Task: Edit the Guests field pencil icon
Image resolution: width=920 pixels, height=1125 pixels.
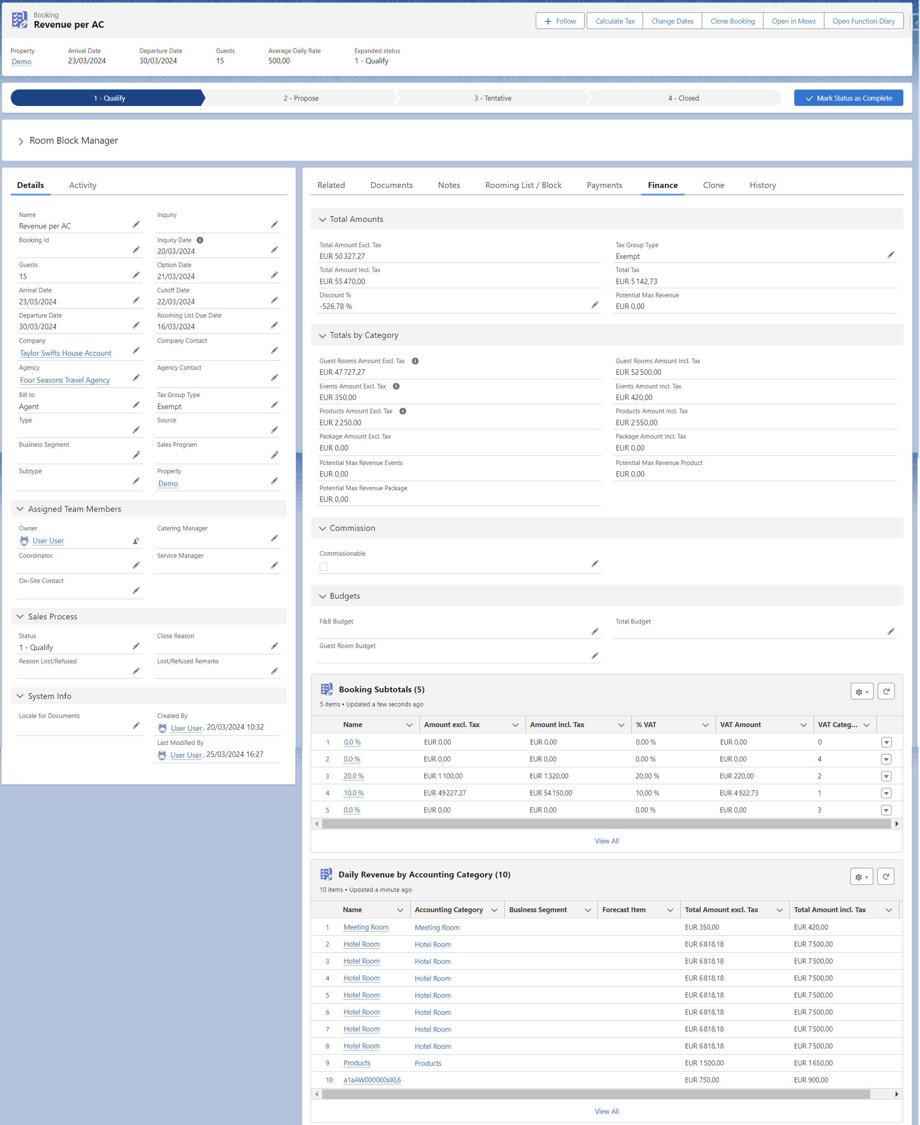Action: point(136,275)
